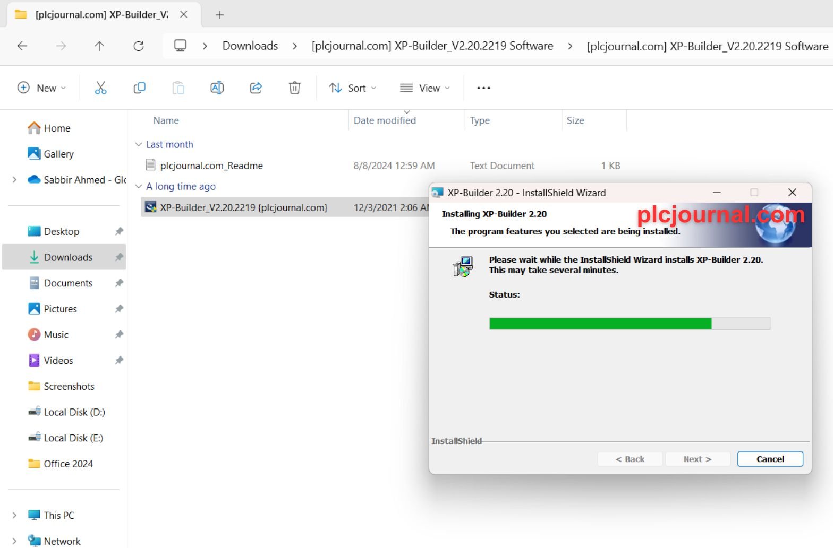Collapse the Last month group
Screen dimensions: 833x548
tap(139, 145)
